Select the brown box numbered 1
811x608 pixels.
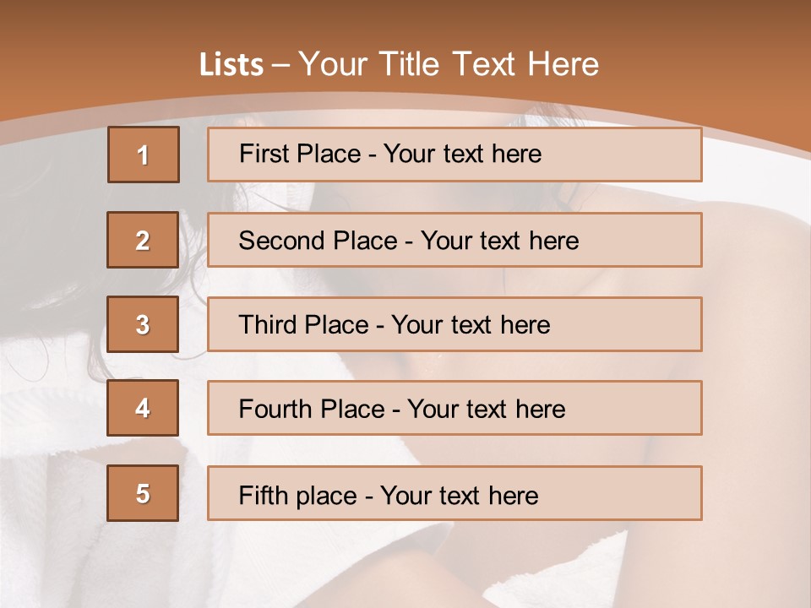pos(144,155)
